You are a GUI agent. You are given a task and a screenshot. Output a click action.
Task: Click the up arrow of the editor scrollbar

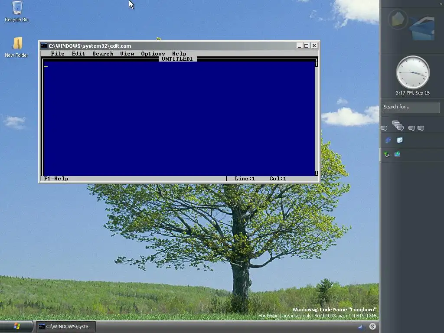[316, 64]
